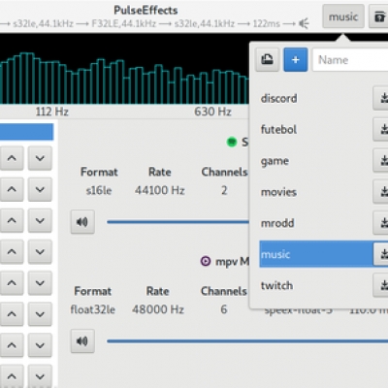Save settings to movies preset icon
The height and width of the screenshot is (388, 388).
tap(381, 192)
